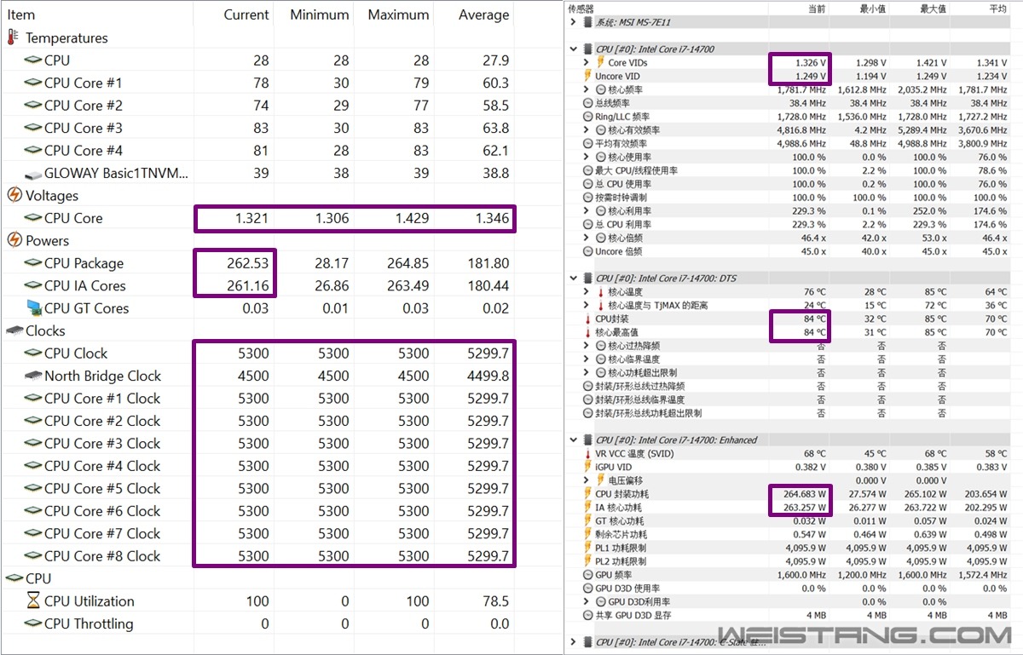Click the CPU GT Cores graphics icon
The height and width of the screenshot is (655, 1023).
[x=32, y=307]
